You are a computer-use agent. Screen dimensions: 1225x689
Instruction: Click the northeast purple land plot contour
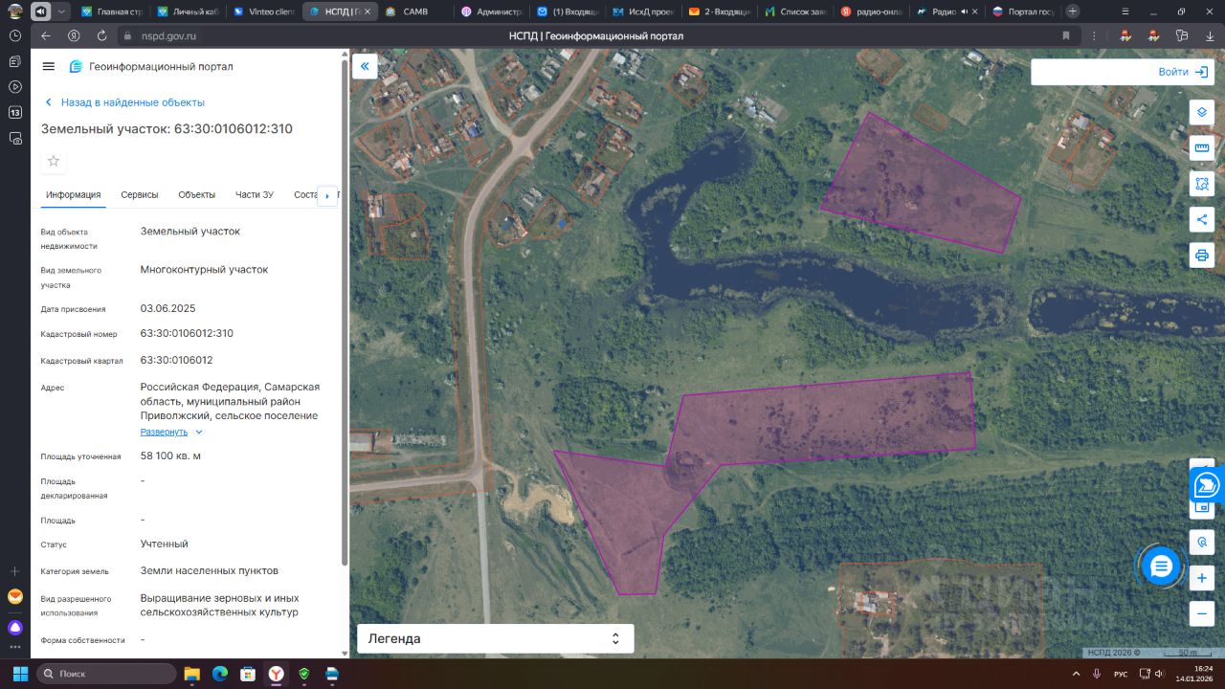[922, 185]
